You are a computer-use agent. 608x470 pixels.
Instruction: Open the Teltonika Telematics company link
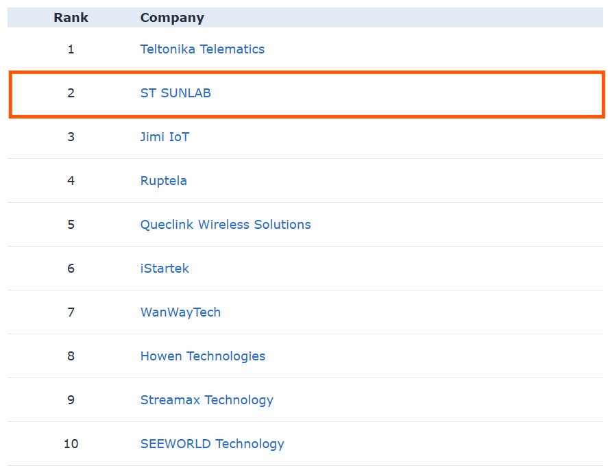pyautogui.click(x=202, y=49)
